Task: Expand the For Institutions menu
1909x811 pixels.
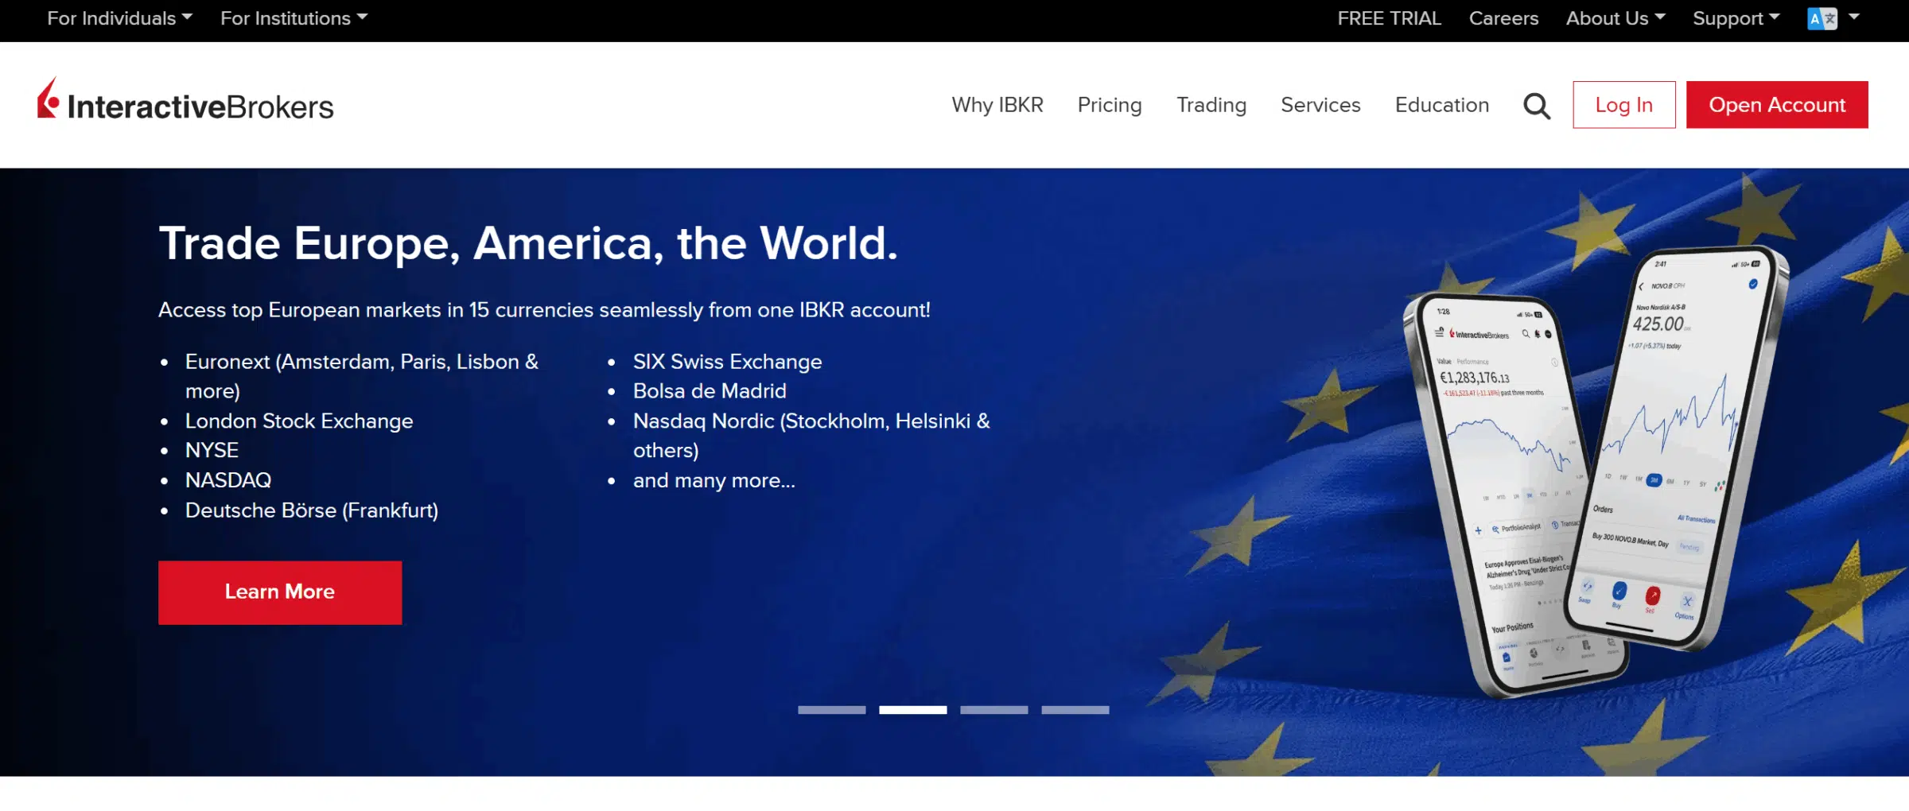Action: point(294,18)
